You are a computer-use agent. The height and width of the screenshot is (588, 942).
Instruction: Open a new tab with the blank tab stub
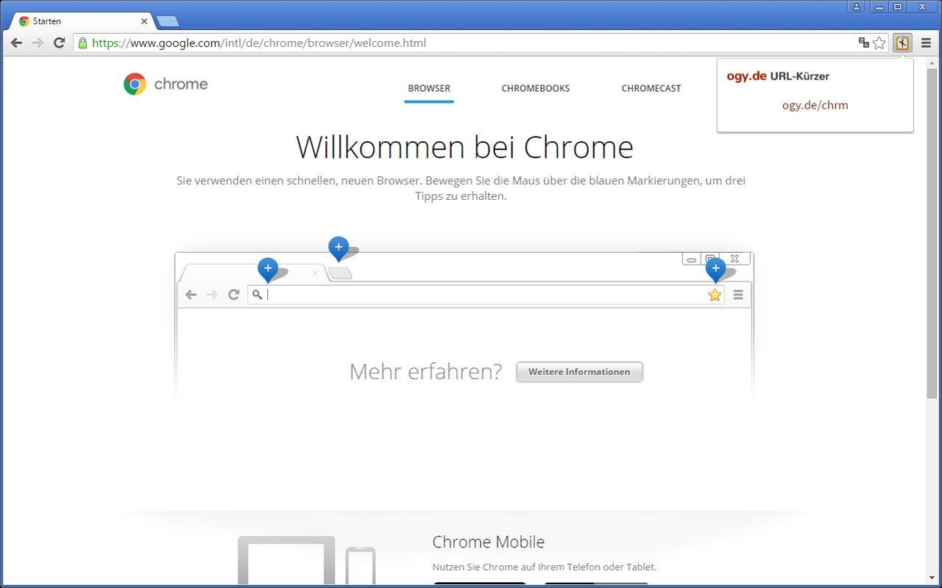coord(166,21)
